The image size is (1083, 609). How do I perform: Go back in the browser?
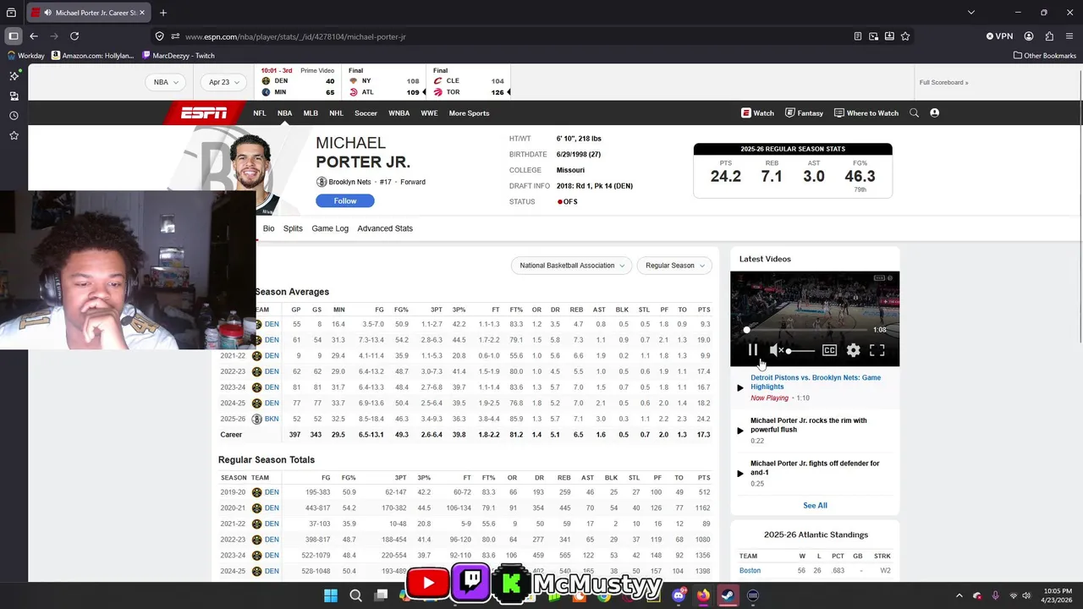coord(34,36)
